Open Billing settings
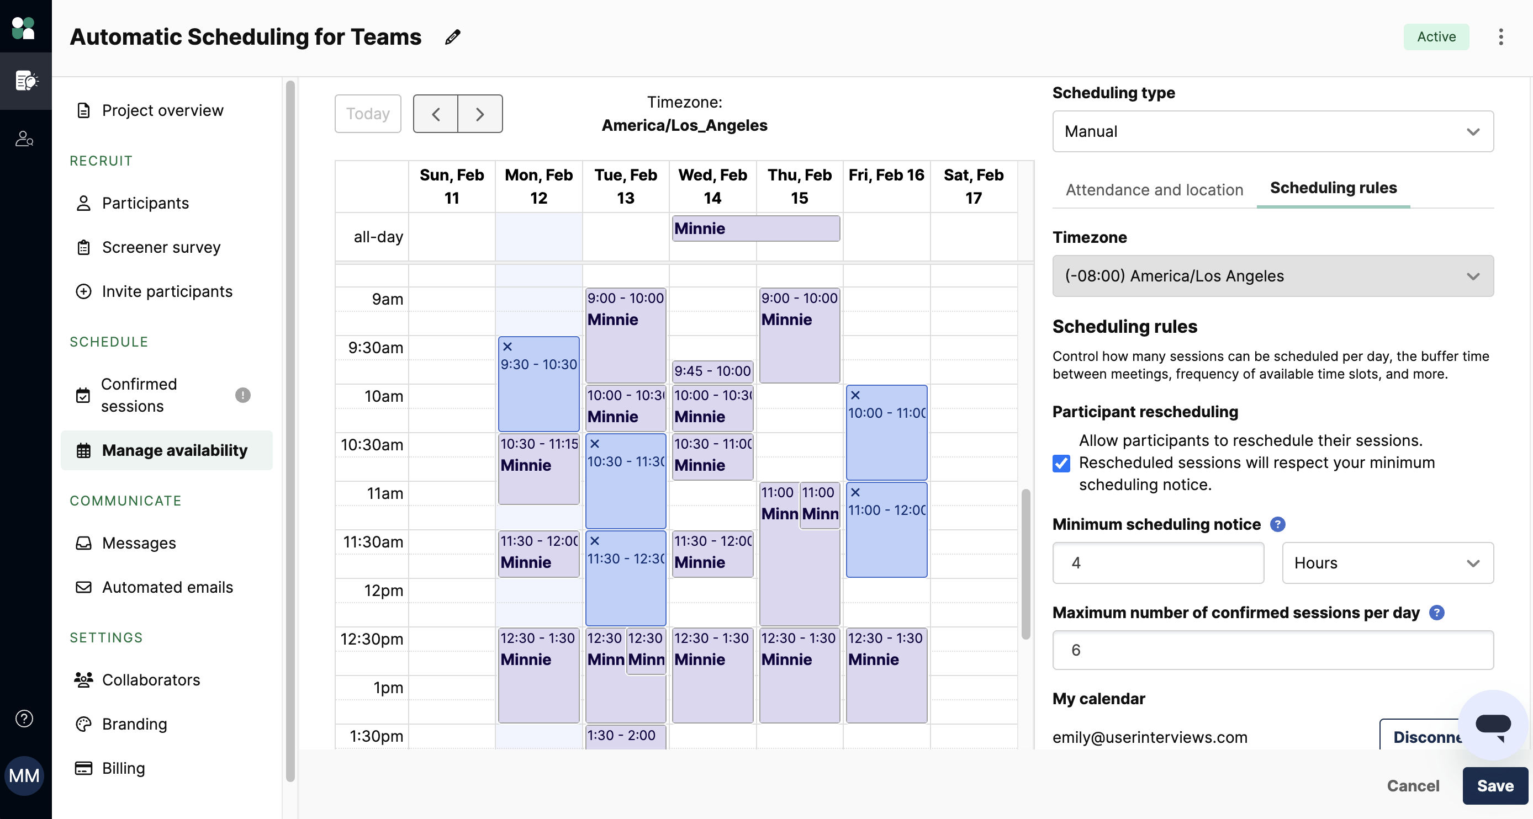Screen dimensions: 1533x819 coord(123,768)
